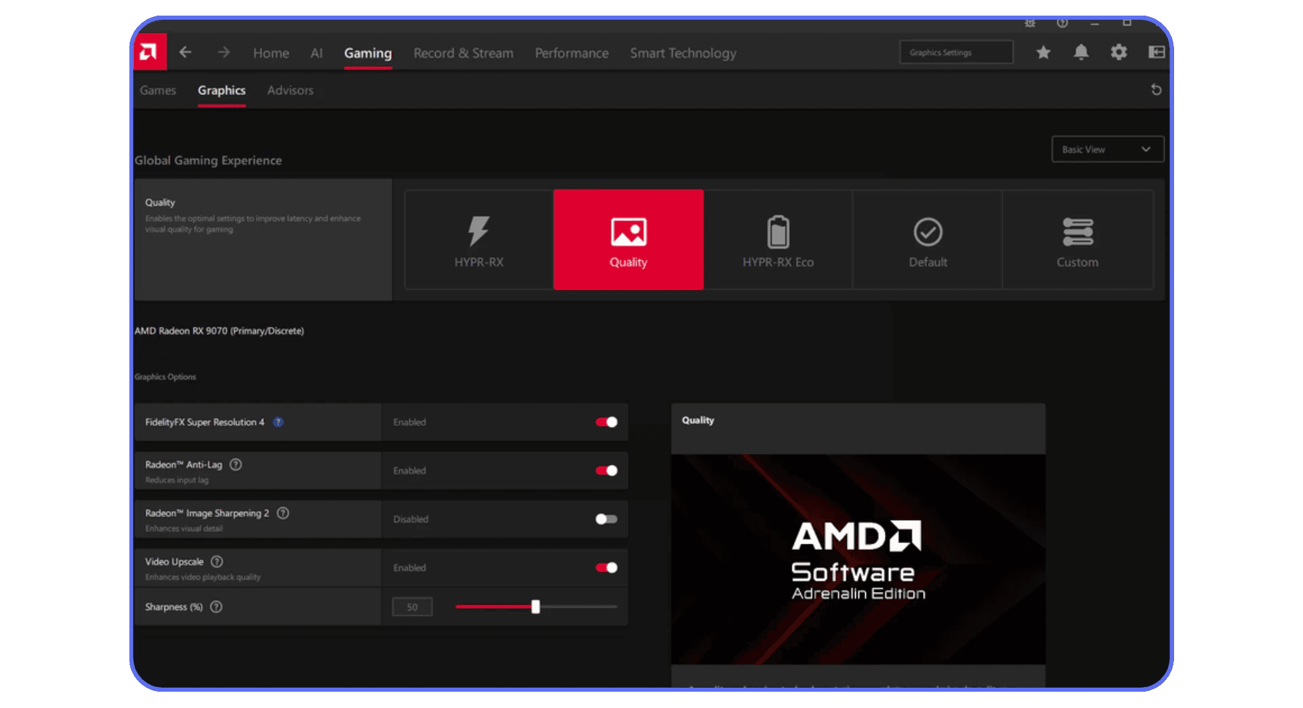Screen dimensions: 1303x708
Task: Select the Gaming tab
Action: [x=368, y=53]
